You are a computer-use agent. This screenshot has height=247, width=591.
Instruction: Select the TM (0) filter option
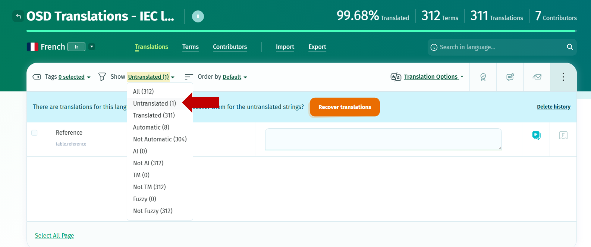click(x=160, y=175)
